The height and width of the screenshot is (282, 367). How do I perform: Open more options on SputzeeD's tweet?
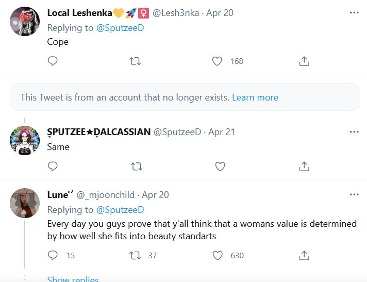click(354, 132)
